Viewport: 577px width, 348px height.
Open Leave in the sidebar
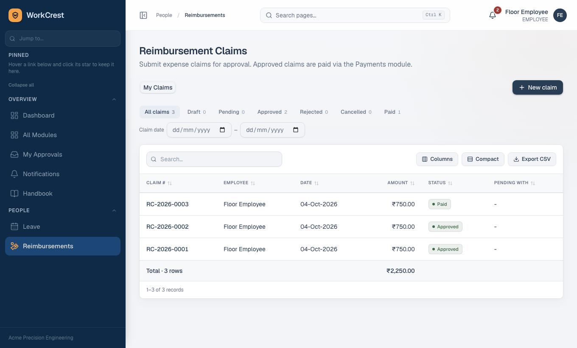[63, 227]
